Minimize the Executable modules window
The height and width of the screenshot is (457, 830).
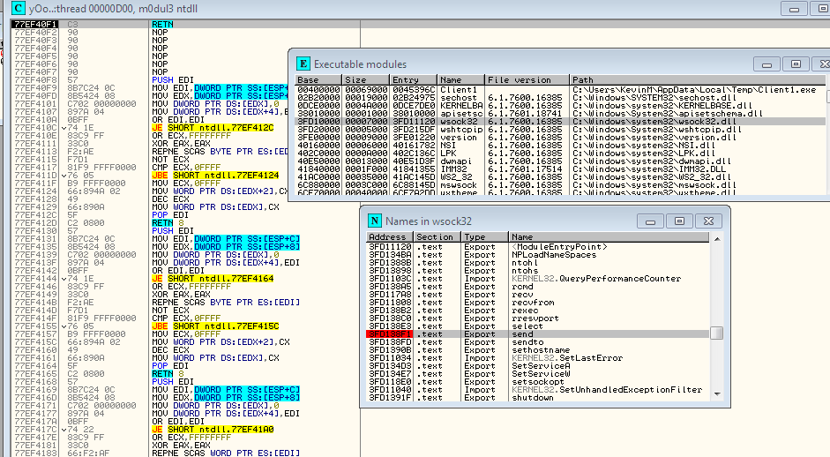click(x=766, y=64)
